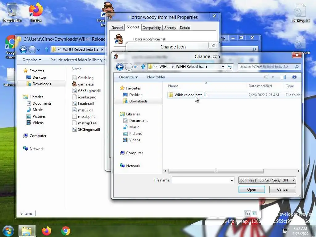Image resolution: width=316 pixels, height=237 pixels.
Task: Click Include selected folder in library
Action: pyautogui.click(x=77, y=60)
